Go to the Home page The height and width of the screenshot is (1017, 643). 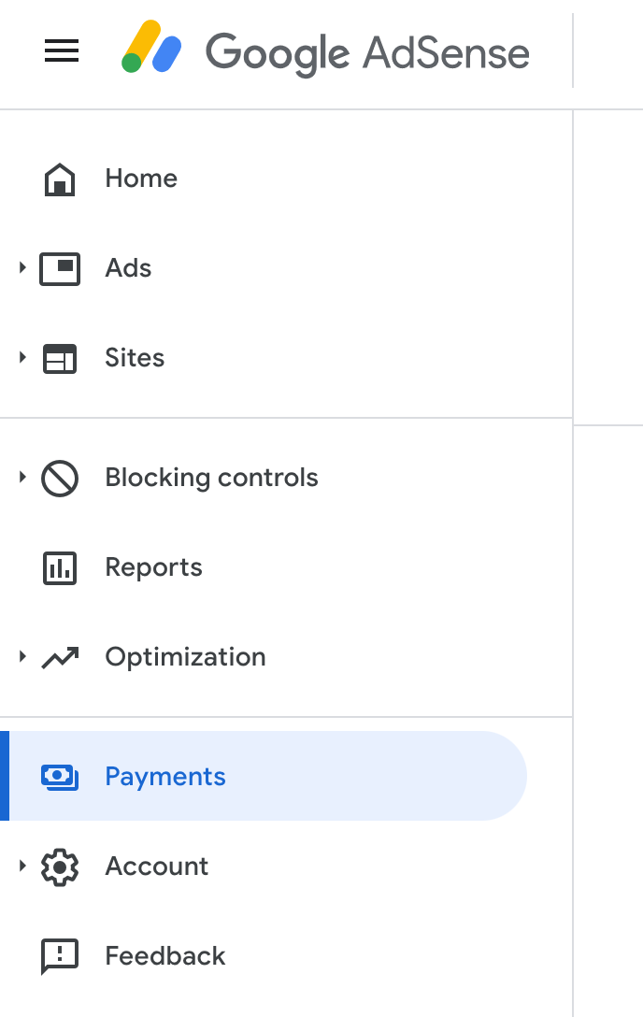click(141, 179)
